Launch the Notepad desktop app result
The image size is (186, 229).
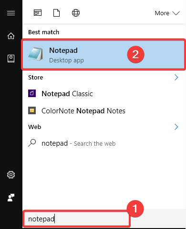coord(103,55)
